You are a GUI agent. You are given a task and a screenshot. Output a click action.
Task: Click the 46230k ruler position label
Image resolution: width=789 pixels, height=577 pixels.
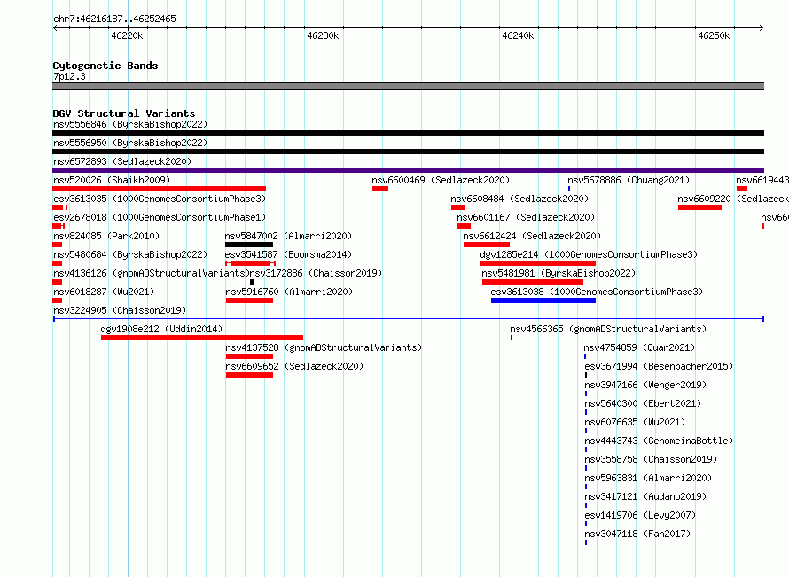323,35
